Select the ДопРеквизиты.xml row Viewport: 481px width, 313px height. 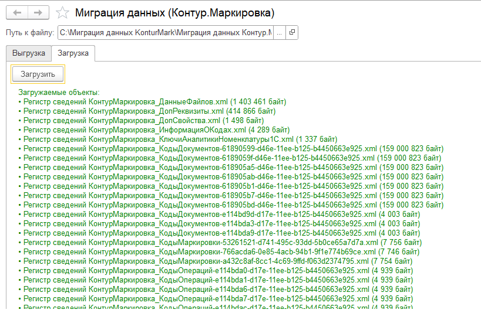pyautogui.click(x=147, y=111)
